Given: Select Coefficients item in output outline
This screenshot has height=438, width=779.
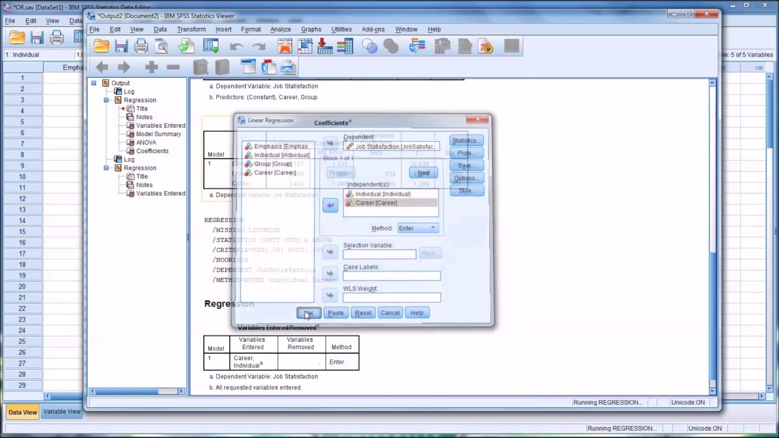Looking at the screenshot, I should [x=152, y=151].
